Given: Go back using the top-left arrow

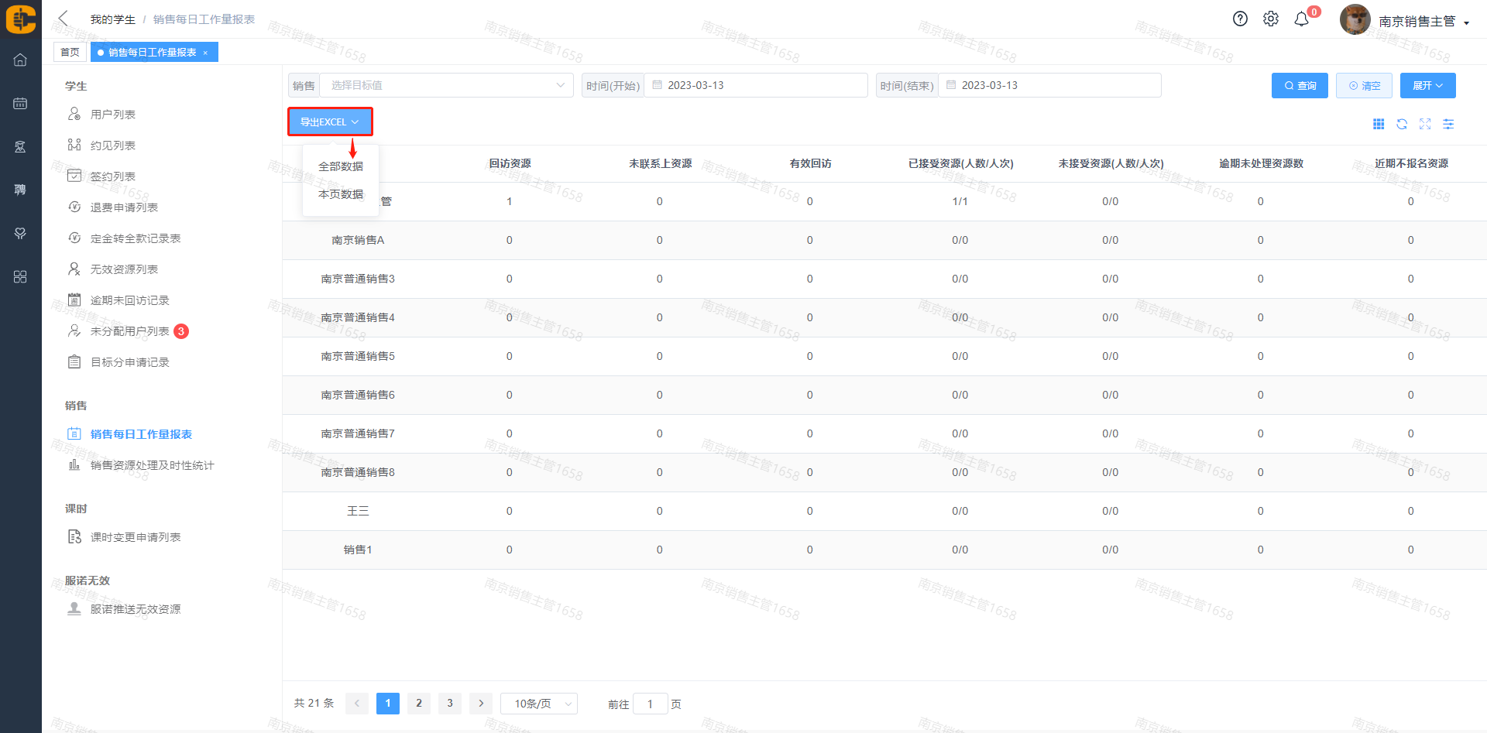Looking at the screenshot, I should pos(64,19).
